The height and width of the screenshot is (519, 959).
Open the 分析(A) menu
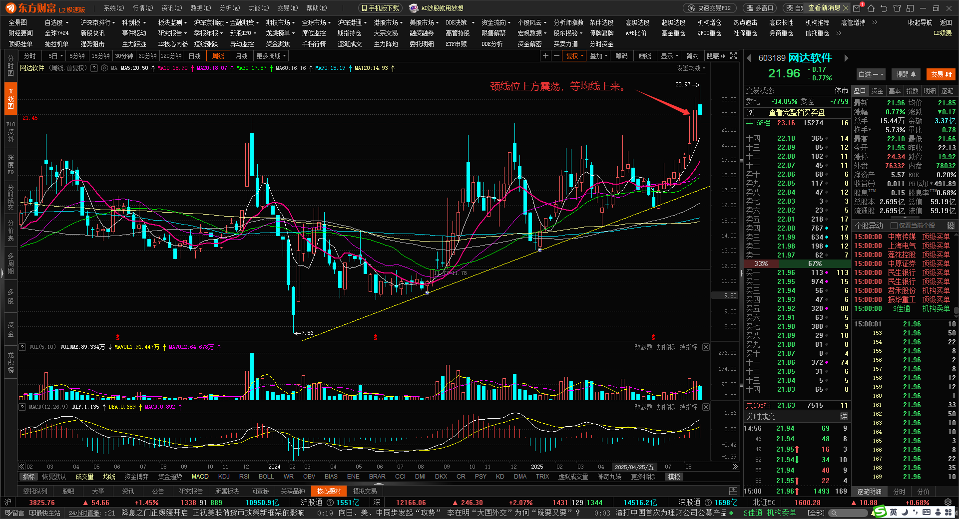(x=230, y=8)
